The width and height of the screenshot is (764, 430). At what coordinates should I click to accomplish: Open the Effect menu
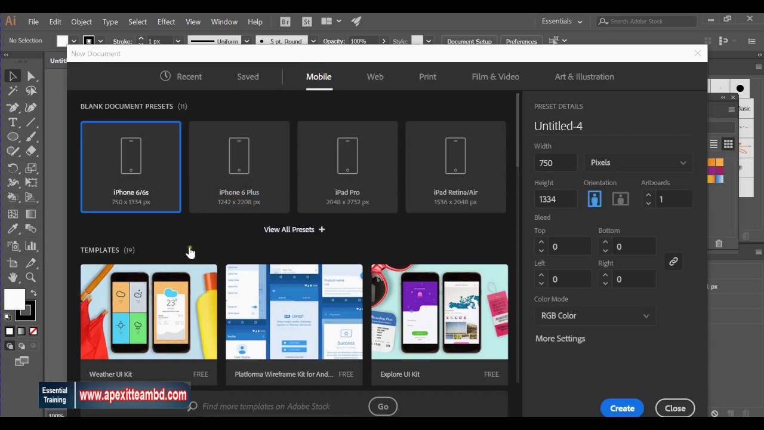point(166,21)
